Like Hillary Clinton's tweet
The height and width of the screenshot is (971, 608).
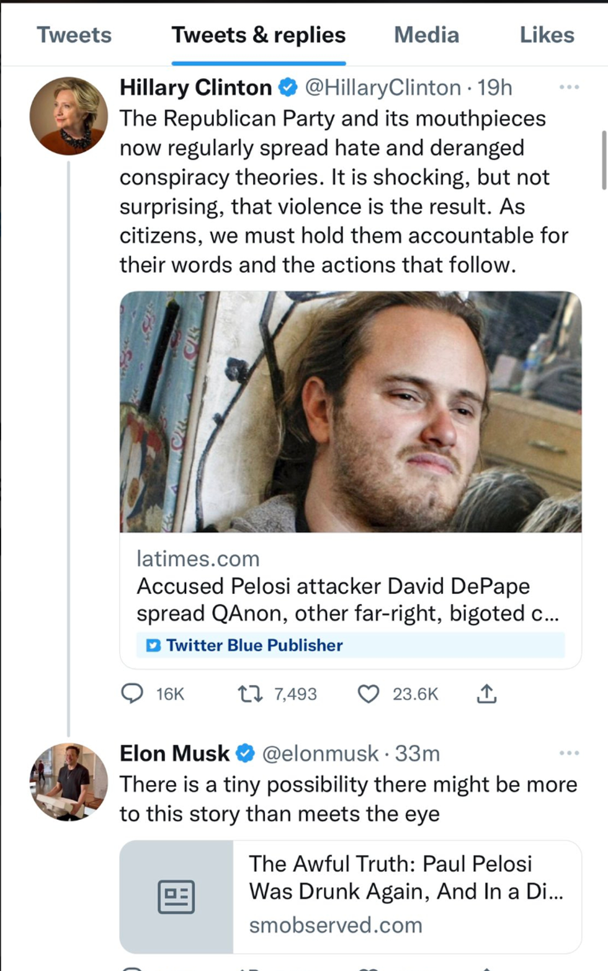pyautogui.click(x=369, y=693)
